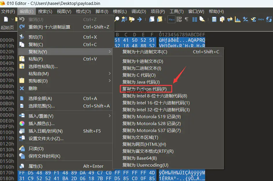
Task: Click 复制为 C 代码(O) entry
Action: point(139,75)
